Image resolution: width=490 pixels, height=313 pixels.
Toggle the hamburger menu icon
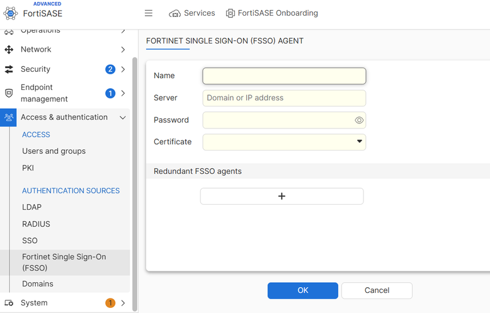[x=149, y=13]
